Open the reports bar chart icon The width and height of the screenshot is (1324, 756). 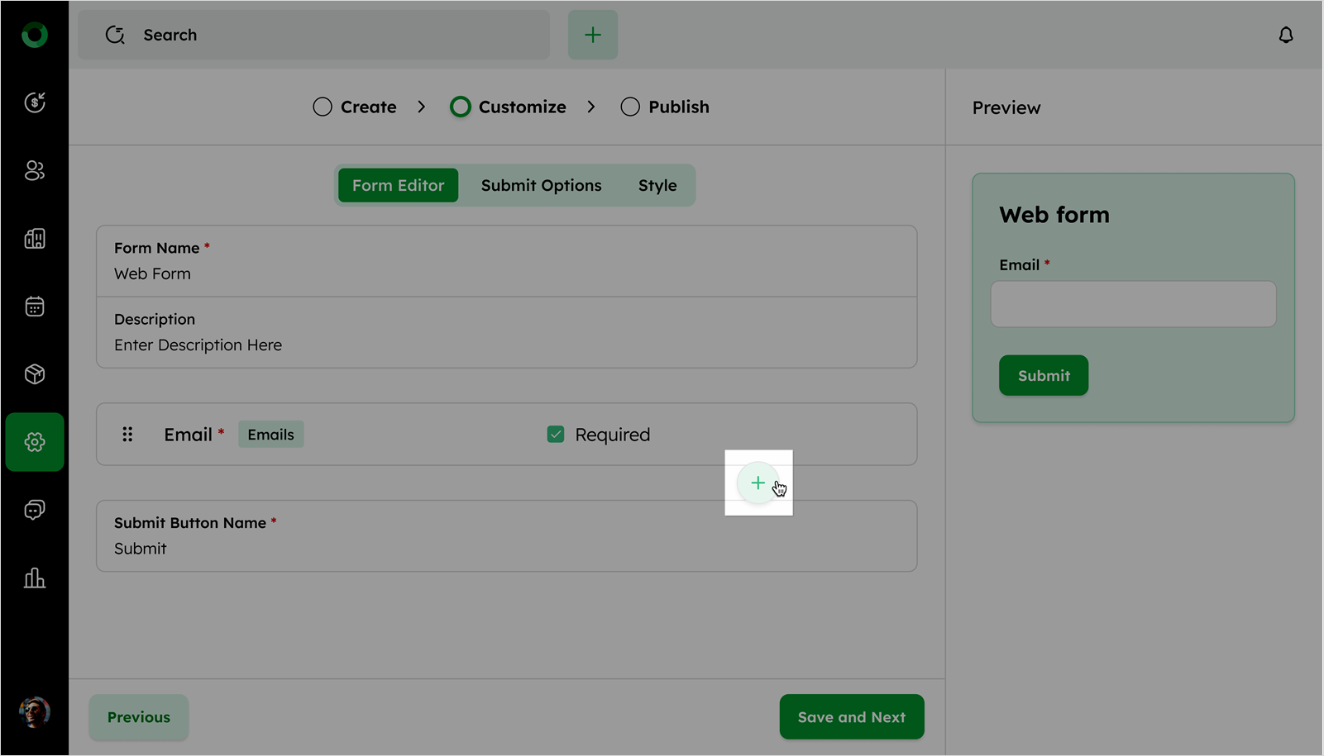coord(35,578)
